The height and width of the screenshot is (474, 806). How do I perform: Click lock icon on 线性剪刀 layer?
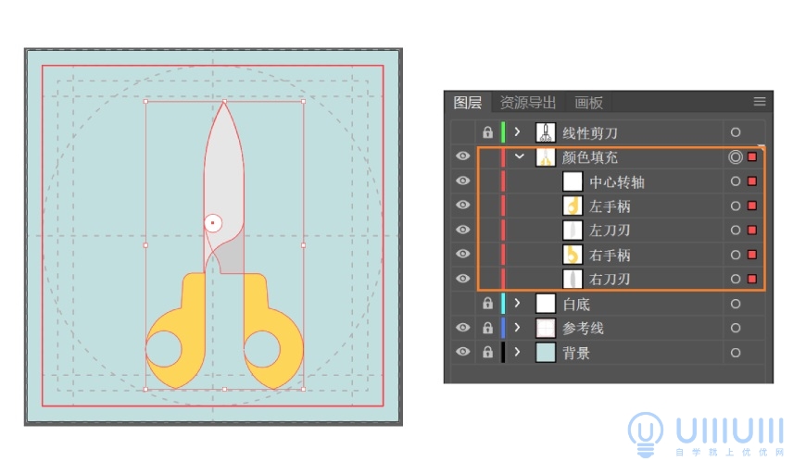488,132
